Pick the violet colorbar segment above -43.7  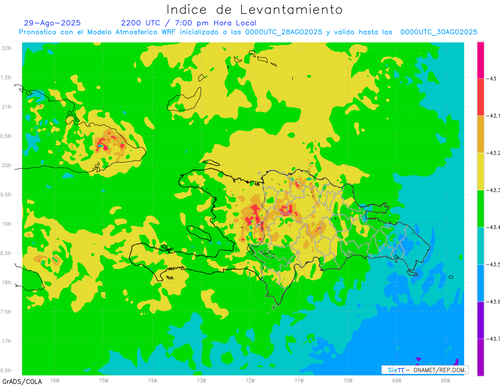(480, 320)
